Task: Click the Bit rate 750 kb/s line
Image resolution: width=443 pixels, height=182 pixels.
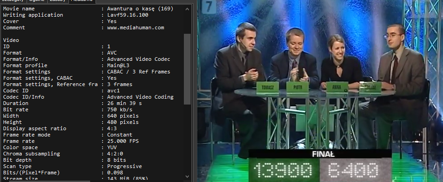Action: [68, 109]
